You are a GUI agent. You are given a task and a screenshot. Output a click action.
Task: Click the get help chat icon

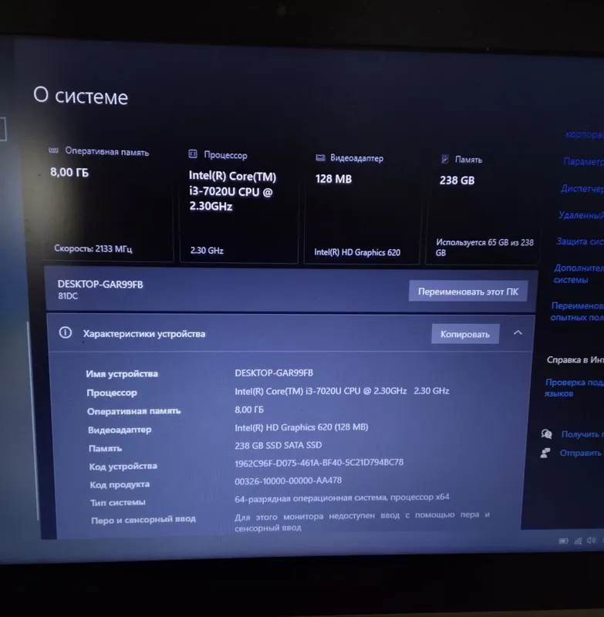[x=547, y=434]
